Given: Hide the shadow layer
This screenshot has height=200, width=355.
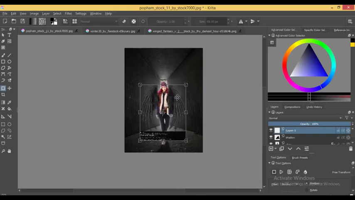Looking at the screenshot, I should coord(271,137).
